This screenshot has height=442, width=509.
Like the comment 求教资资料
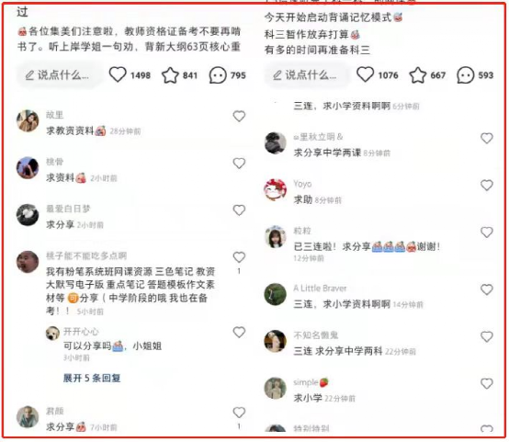pyautogui.click(x=239, y=117)
